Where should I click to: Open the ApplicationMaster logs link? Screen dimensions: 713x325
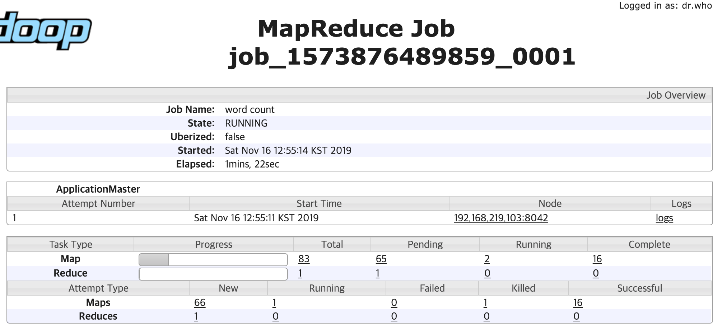point(664,218)
